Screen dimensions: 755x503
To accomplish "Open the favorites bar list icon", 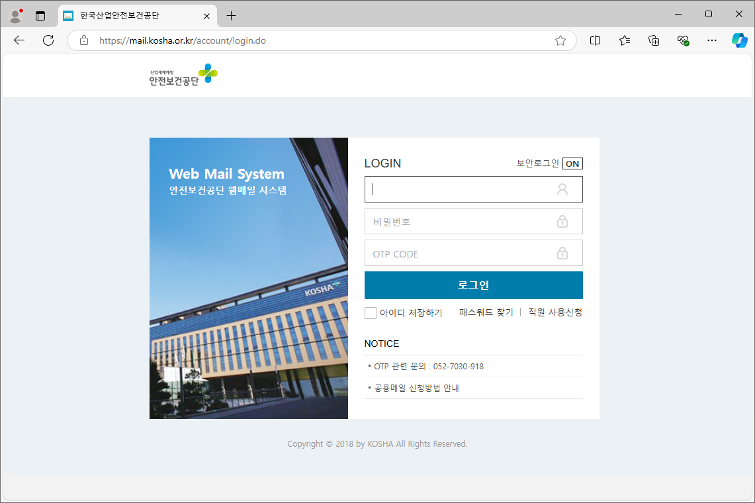I will (624, 40).
